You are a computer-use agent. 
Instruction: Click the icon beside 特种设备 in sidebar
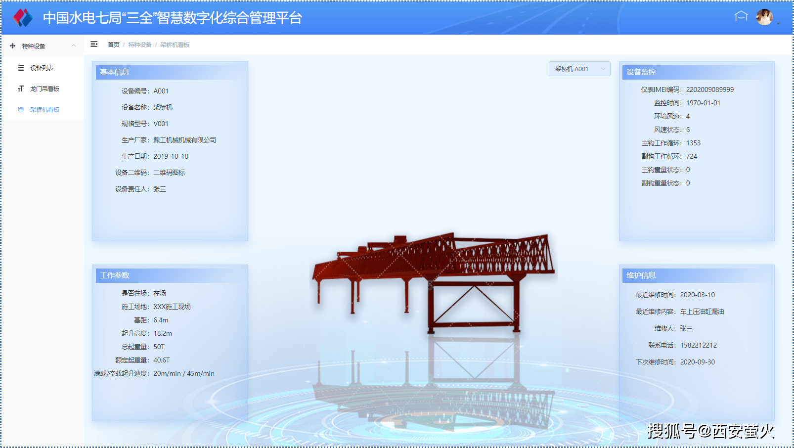tap(13, 46)
